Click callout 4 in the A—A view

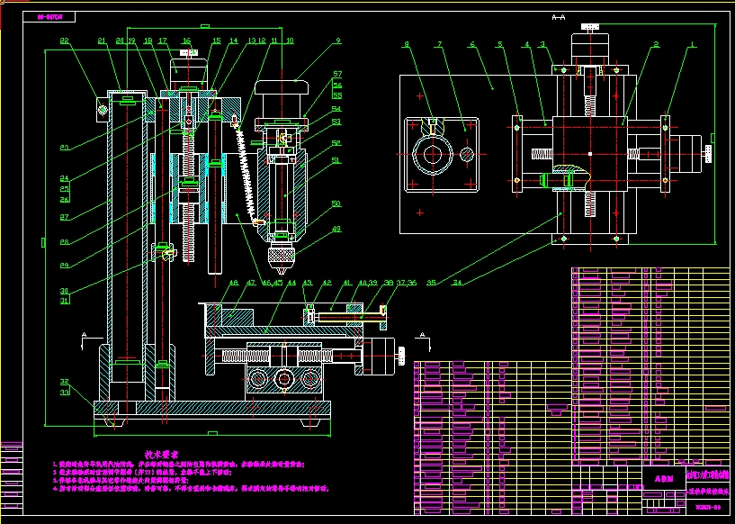527,44
